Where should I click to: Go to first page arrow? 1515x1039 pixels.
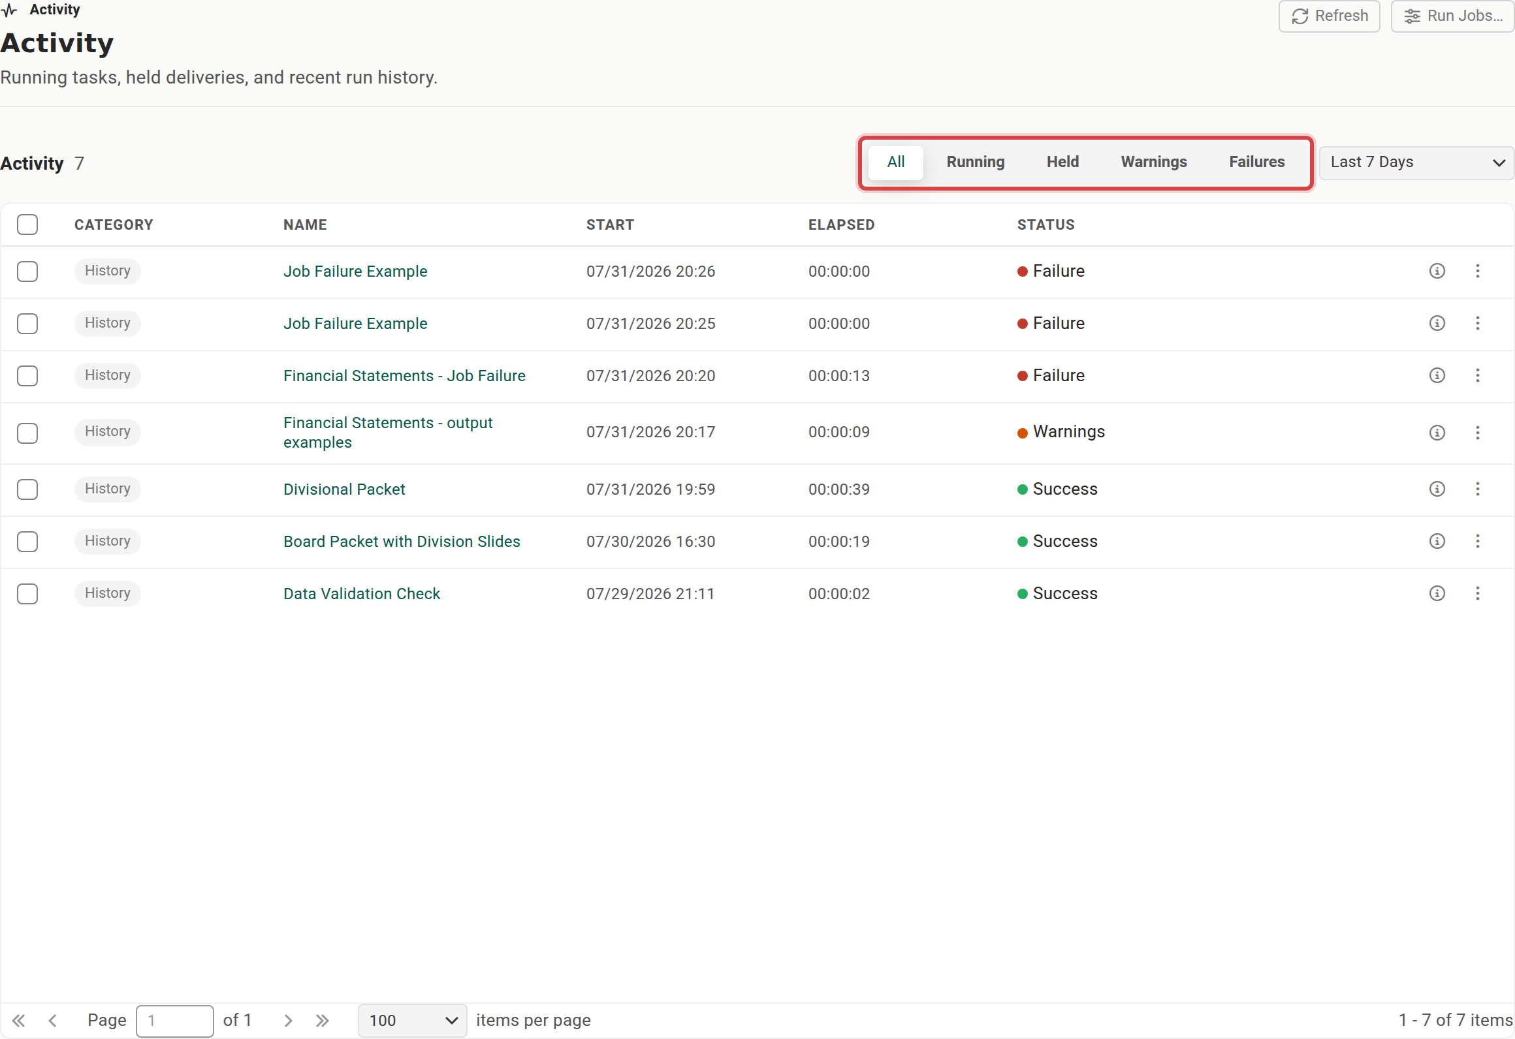click(x=18, y=1021)
